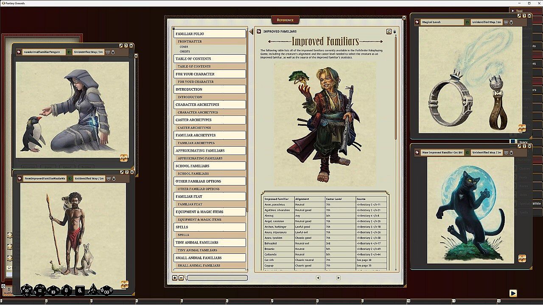Click the d12 die icon
This screenshot has width=543, height=305.
point(40,291)
